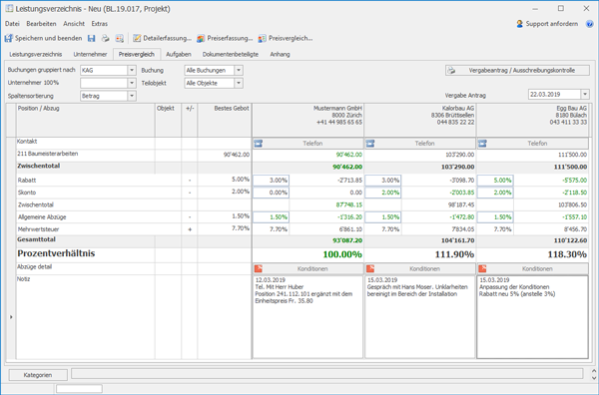The height and width of the screenshot is (395, 599).
Task: Click Egg Bau Skonto 2.00% field
Action: coord(495,193)
